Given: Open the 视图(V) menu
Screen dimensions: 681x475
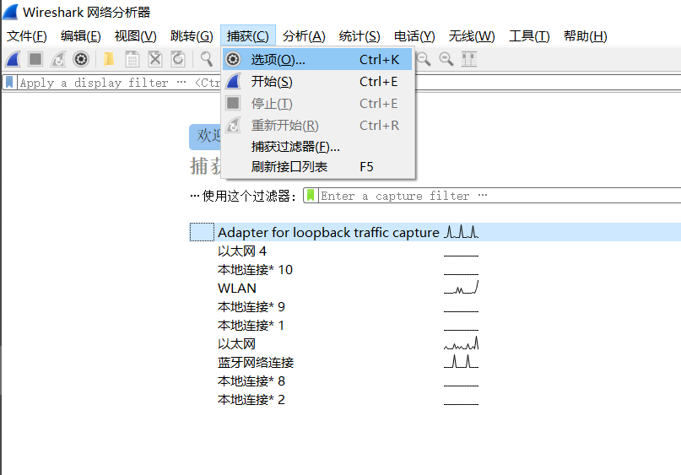Looking at the screenshot, I should [x=136, y=36].
